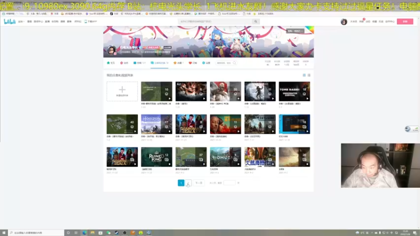Image resolution: width=420 pixels, height=236 pixels.
Task: Open File Explorer from the taskbar
Action: click(x=92, y=233)
